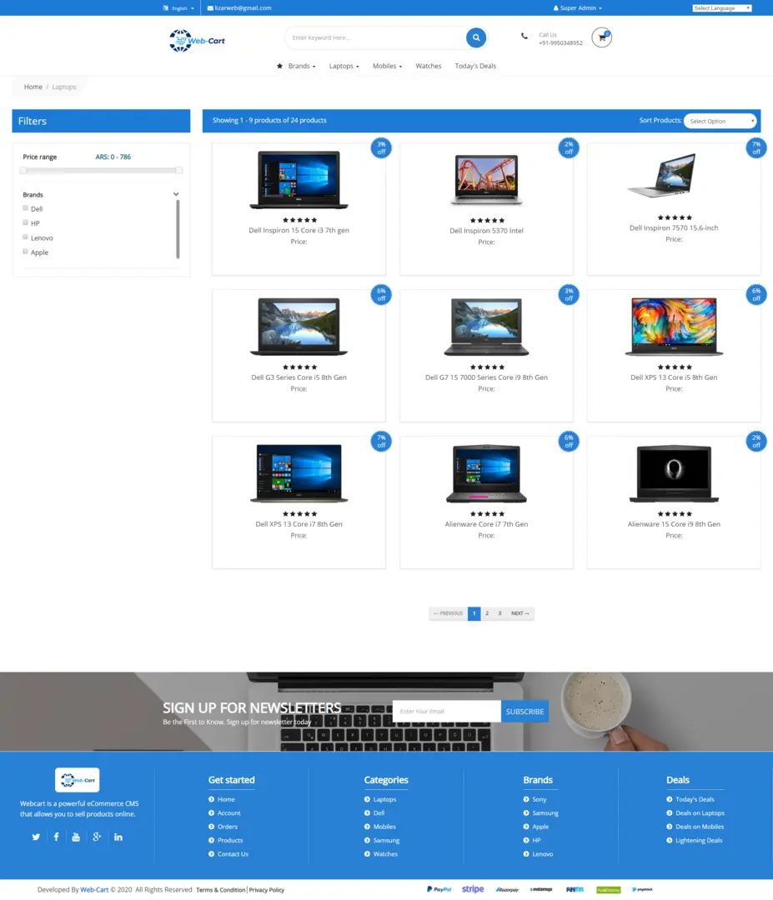Go to Home in the breadcrumb
773x900 pixels.
point(33,87)
